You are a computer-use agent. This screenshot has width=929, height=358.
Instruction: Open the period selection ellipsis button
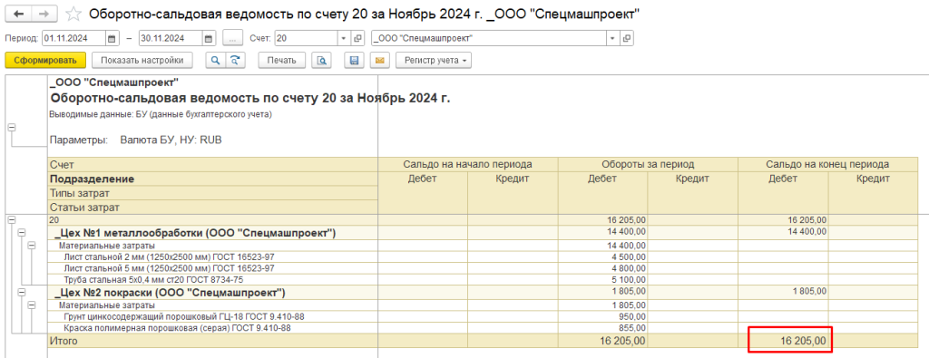click(x=233, y=38)
